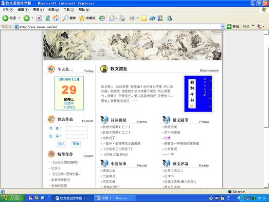Click the blue Discuss toolbar icon
The image size is (269, 202).
tap(152, 18)
